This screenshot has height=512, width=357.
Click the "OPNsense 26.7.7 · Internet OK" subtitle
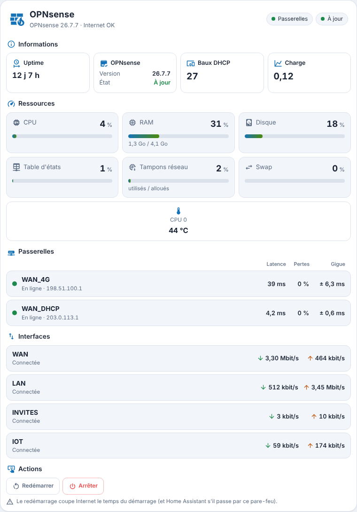[x=72, y=25]
